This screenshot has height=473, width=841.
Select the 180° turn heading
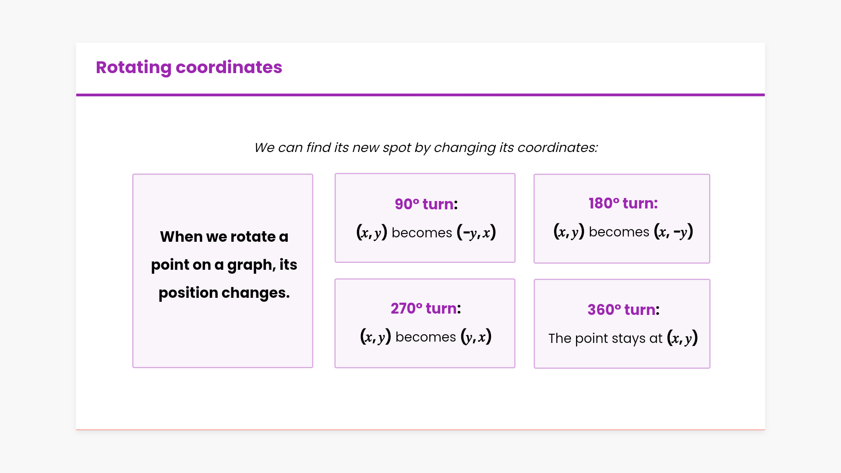pos(623,203)
